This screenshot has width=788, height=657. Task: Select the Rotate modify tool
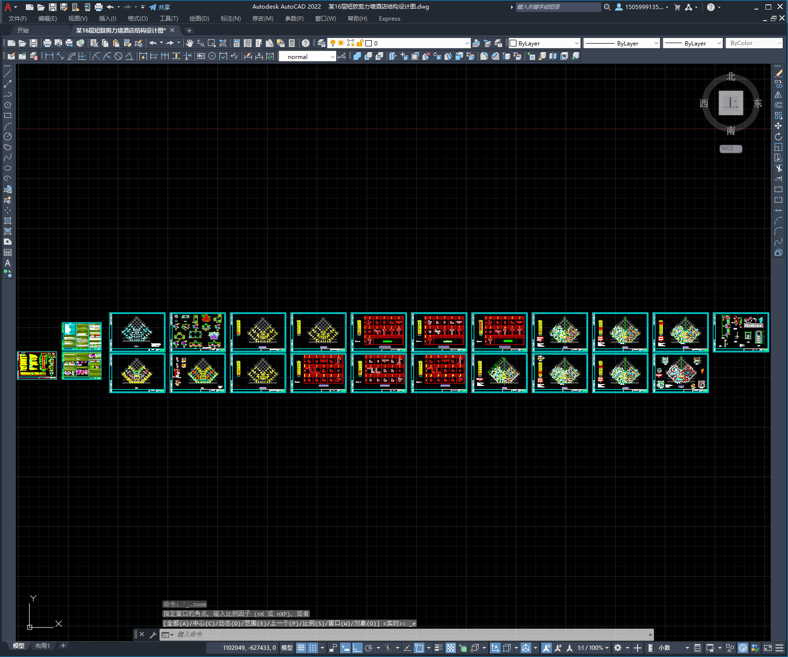tap(778, 136)
